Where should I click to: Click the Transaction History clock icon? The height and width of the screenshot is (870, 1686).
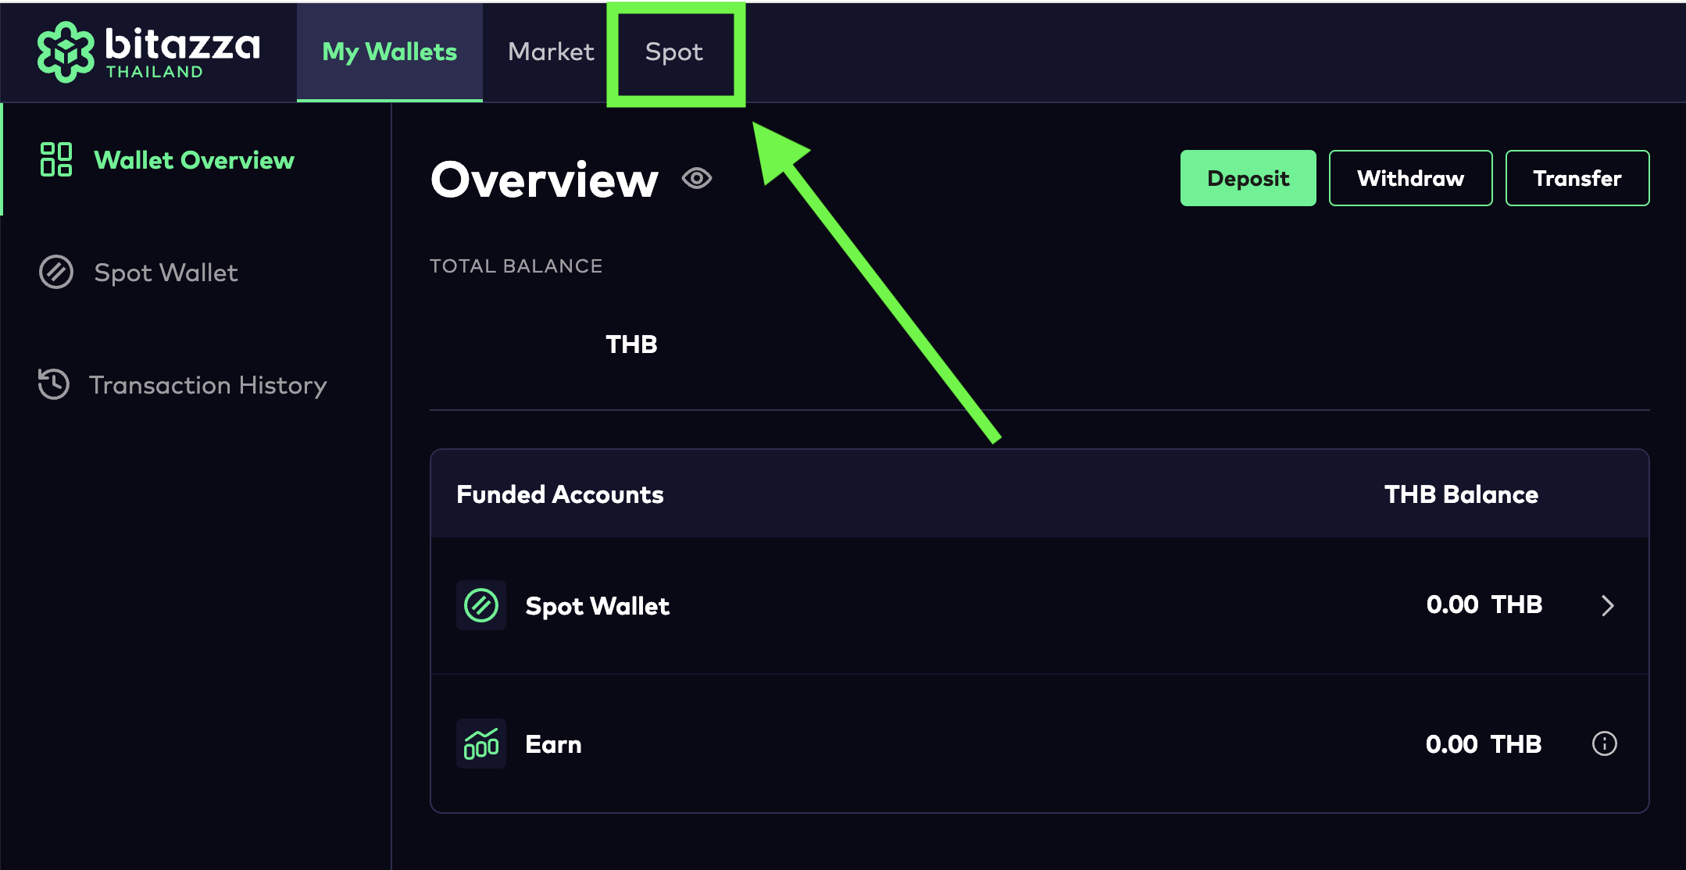click(x=54, y=384)
